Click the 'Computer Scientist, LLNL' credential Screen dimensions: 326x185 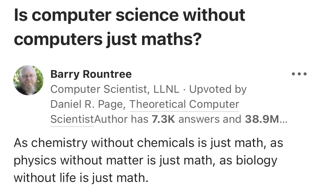coord(115,89)
